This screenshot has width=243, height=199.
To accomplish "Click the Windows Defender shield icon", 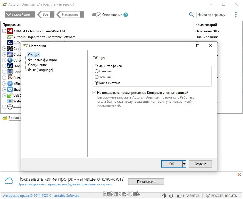I will [x=10, y=107].
